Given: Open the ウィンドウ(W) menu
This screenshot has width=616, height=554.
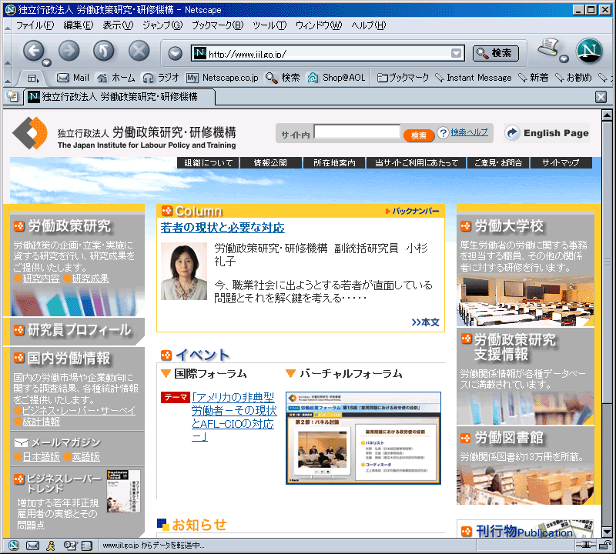Looking at the screenshot, I should pos(319,25).
